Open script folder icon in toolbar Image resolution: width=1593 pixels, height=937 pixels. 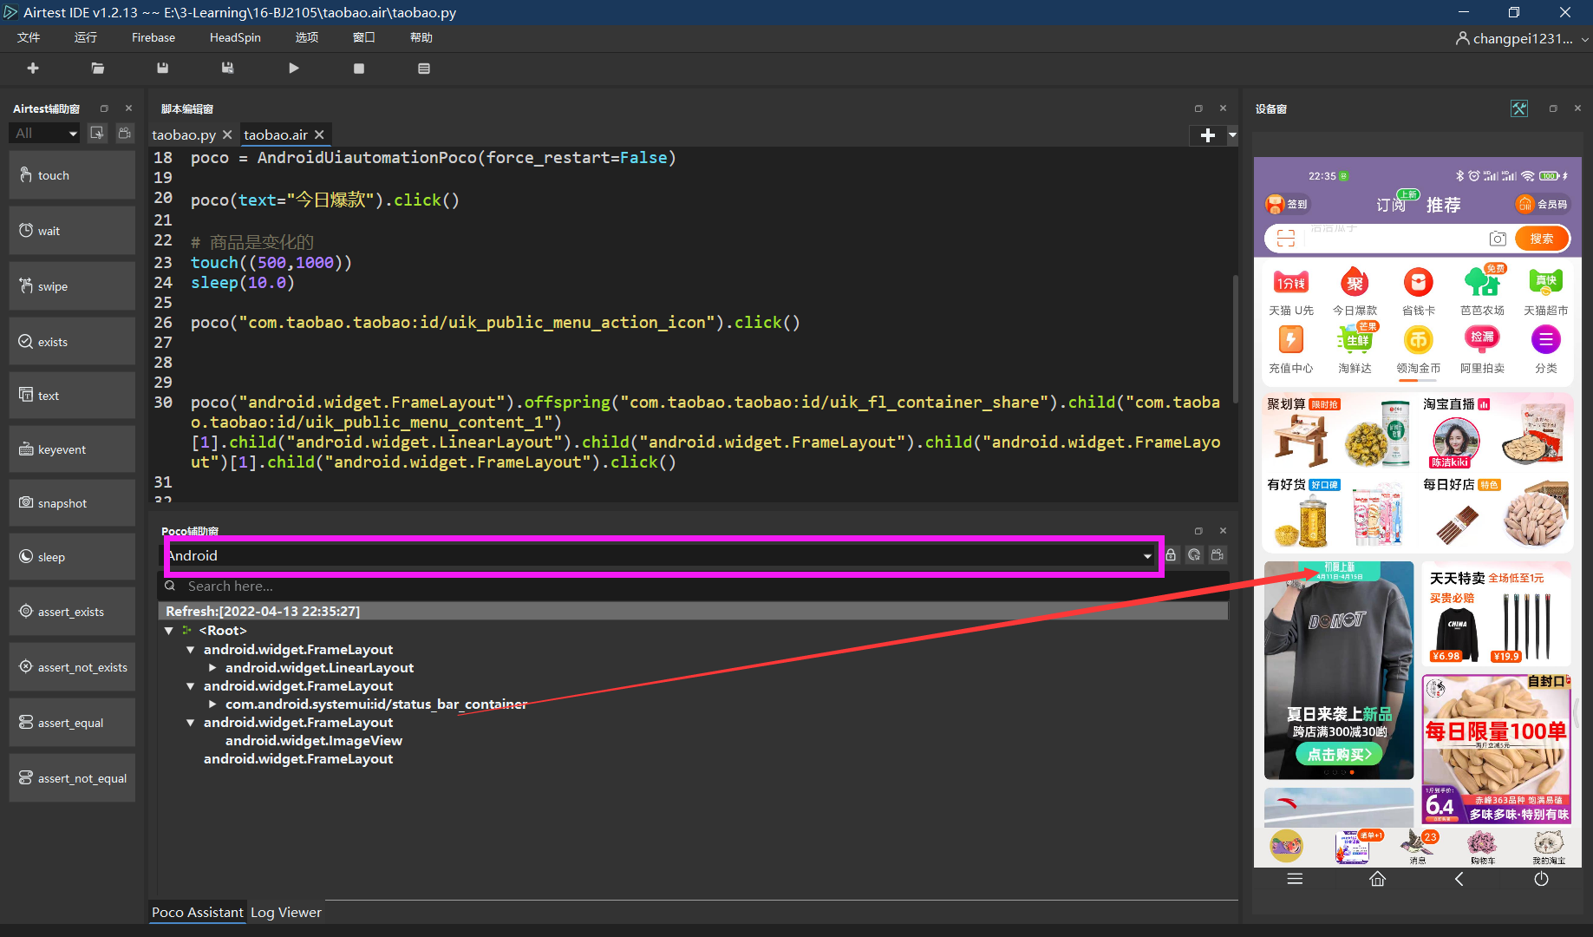click(98, 69)
